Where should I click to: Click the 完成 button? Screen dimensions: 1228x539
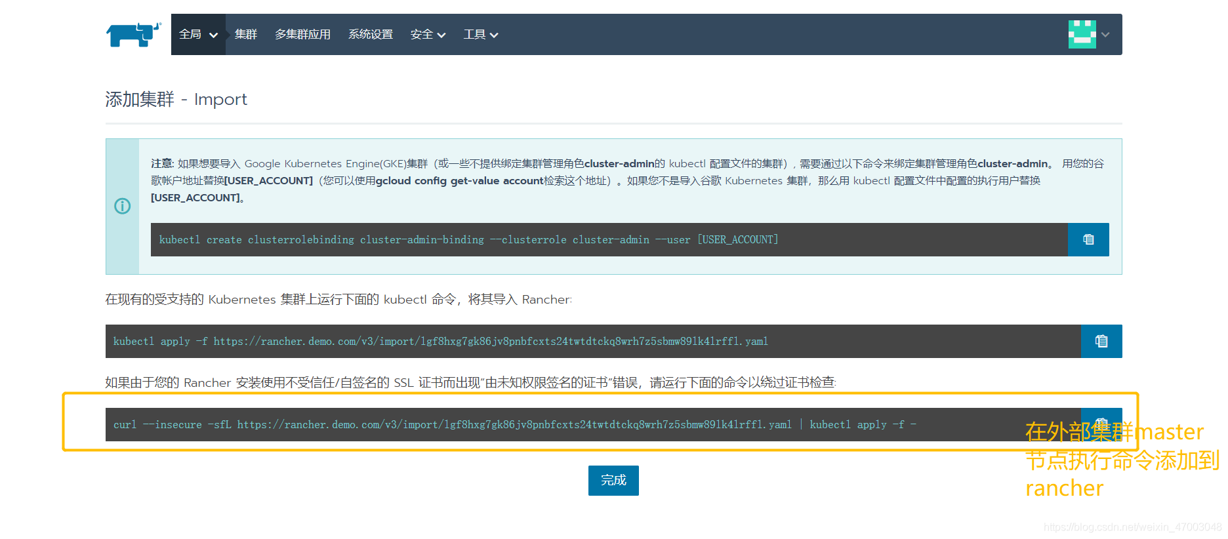click(613, 481)
